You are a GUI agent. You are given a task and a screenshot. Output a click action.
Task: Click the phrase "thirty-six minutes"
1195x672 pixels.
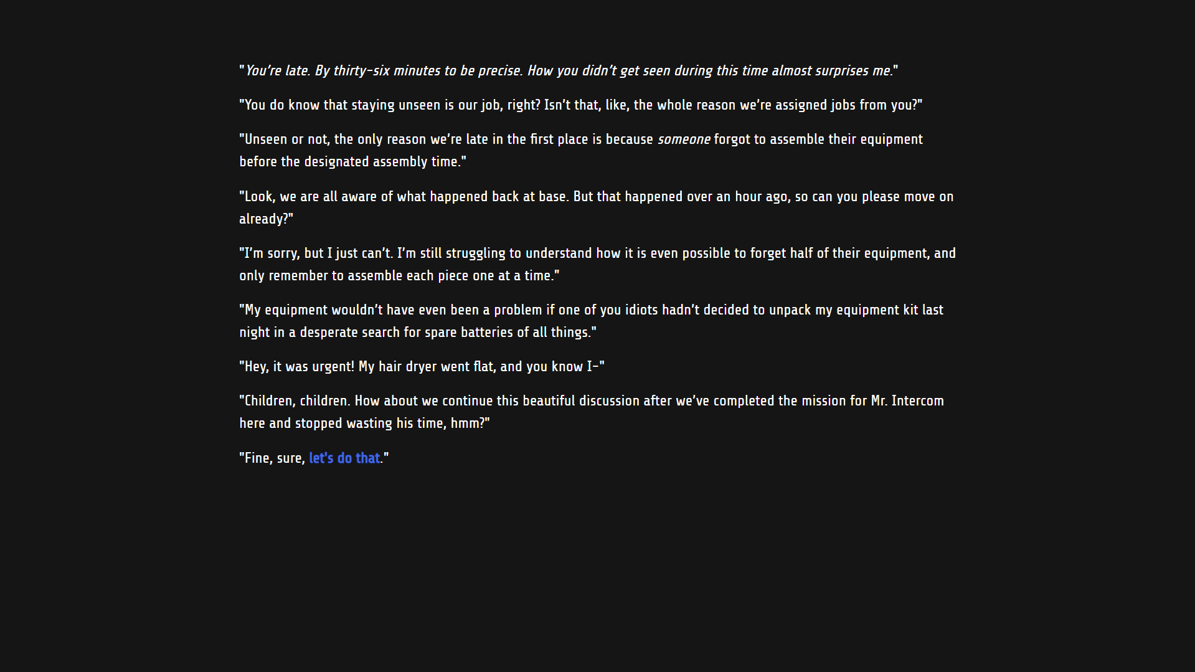tap(387, 71)
